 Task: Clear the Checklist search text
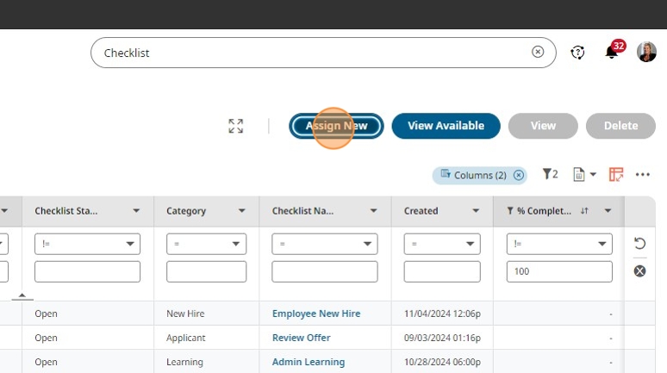coord(538,52)
